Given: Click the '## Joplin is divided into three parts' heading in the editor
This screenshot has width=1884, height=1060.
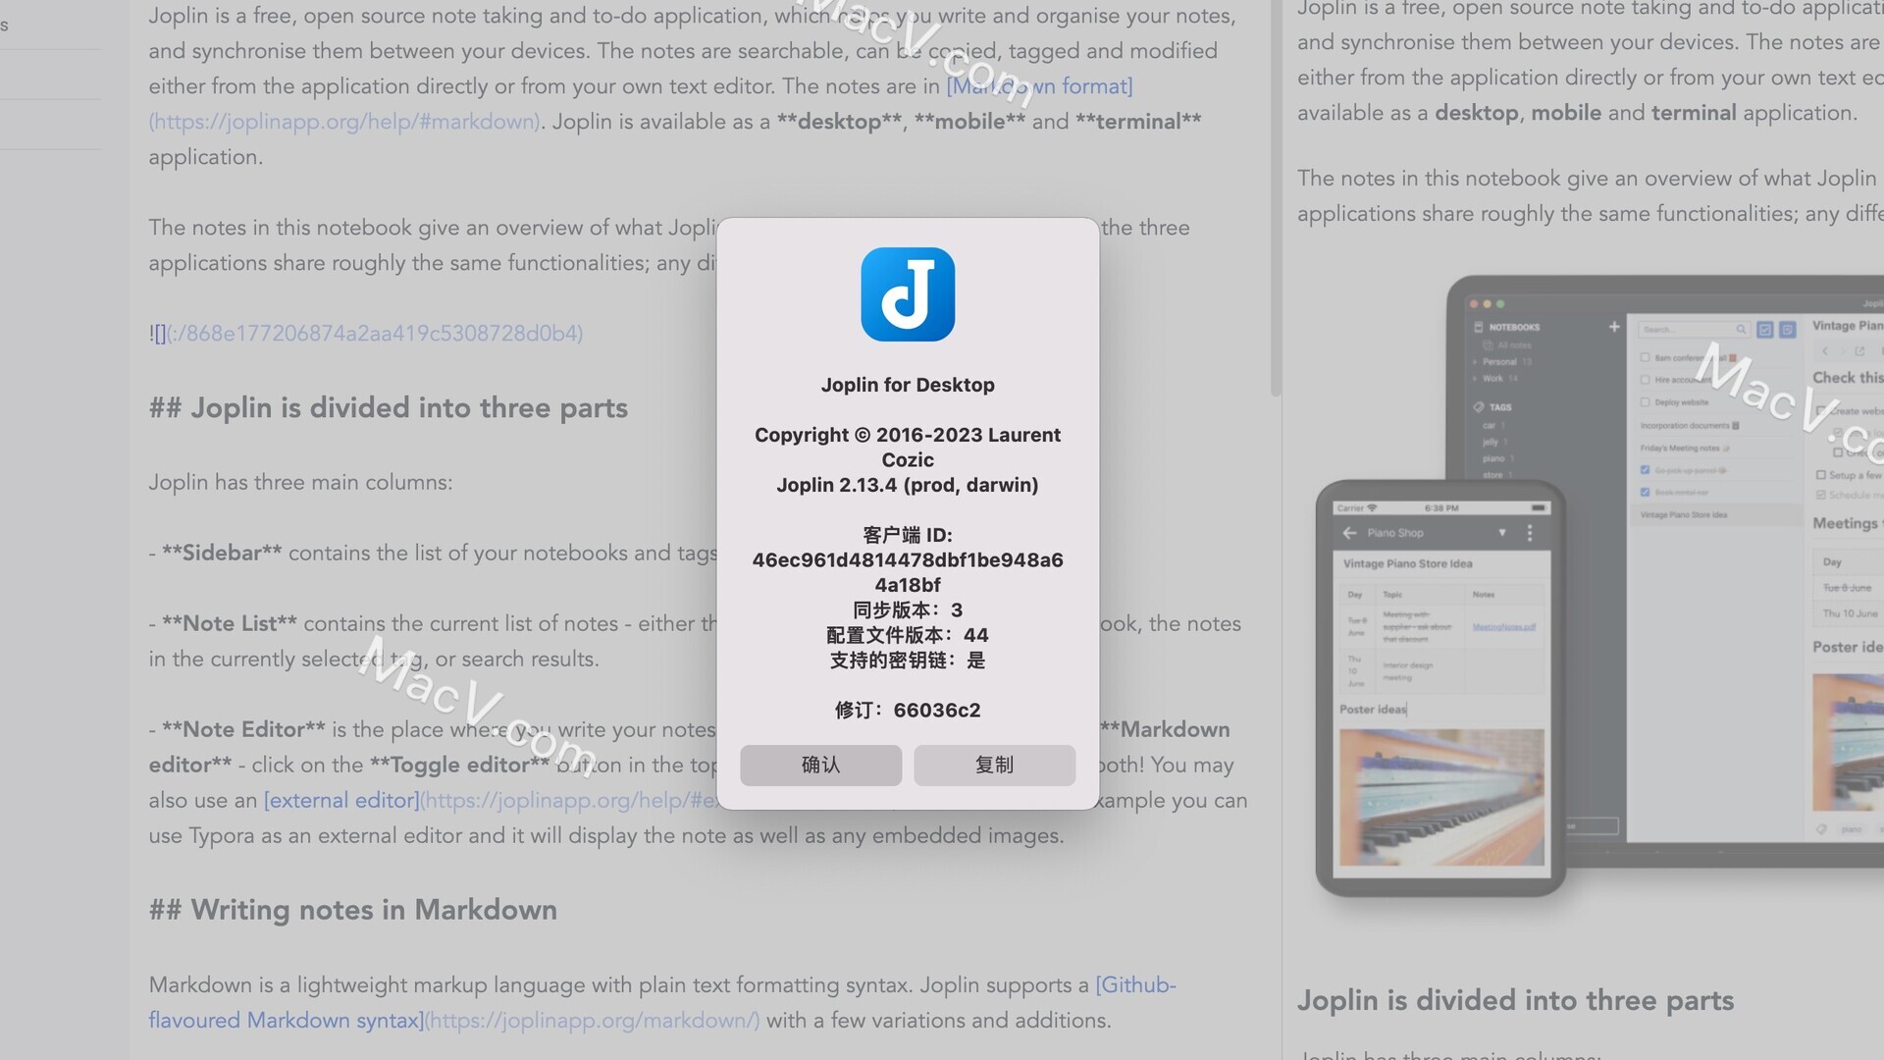Looking at the screenshot, I should (389, 407).
